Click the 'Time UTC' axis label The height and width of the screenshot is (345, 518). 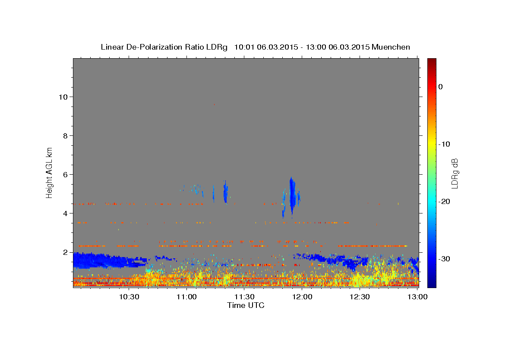coord(246,305)
